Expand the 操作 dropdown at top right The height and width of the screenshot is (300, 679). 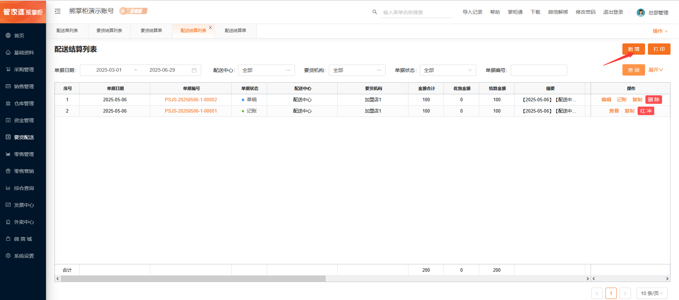click(x=660, y=31)
